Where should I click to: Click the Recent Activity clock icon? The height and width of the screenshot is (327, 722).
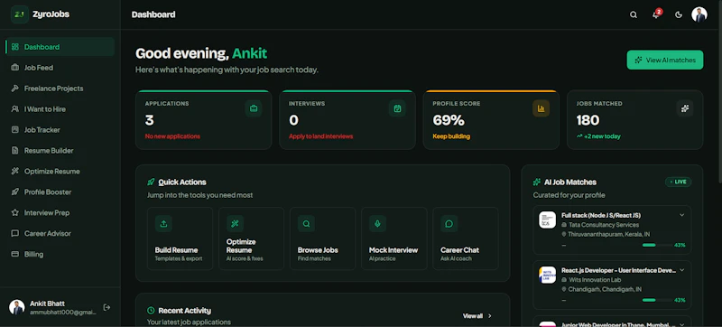(x=151, y=311)
